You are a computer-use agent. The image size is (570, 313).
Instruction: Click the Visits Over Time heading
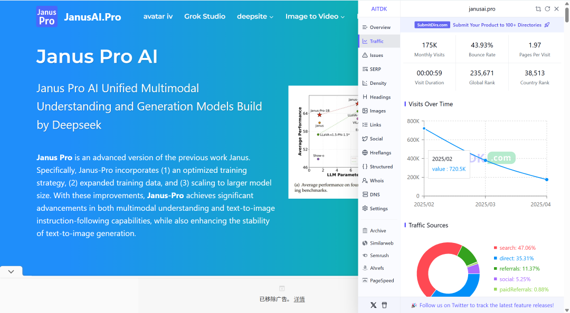coord(431,104)
